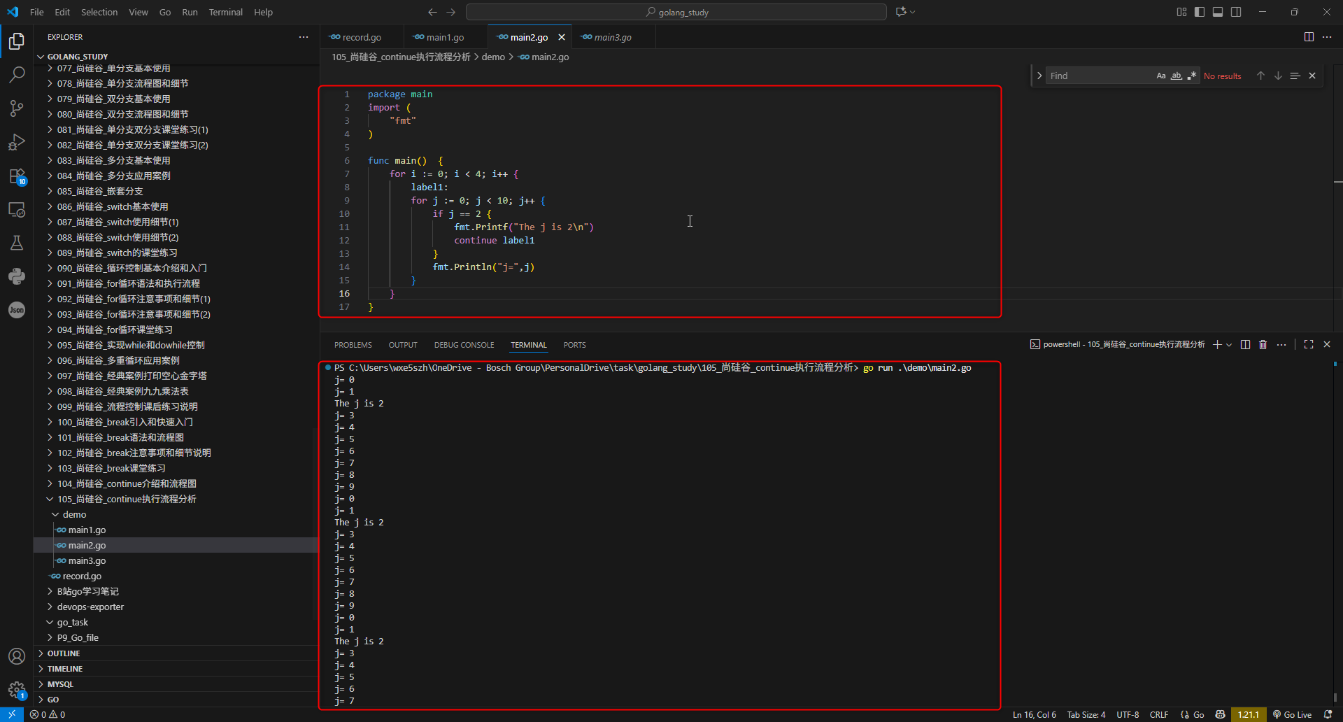This screenshot has height=722, width=1343.
Task: Go to next find match
Action: [x=1278, y=76]
